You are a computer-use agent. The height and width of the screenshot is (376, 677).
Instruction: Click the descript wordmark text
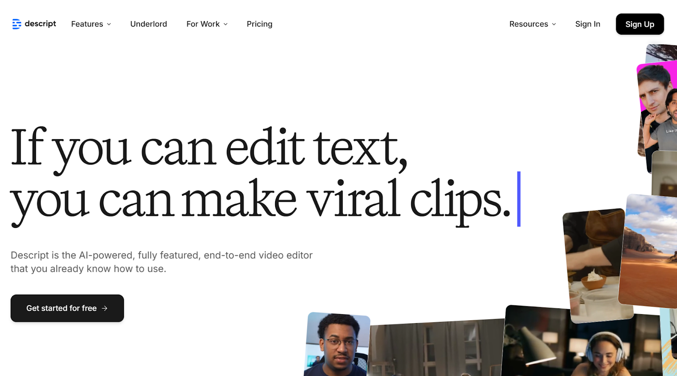coord(40,24)
